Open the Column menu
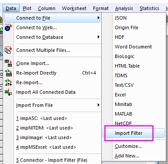Image resolution: width=168 pixels, height=164 pixels. point(47,8)
